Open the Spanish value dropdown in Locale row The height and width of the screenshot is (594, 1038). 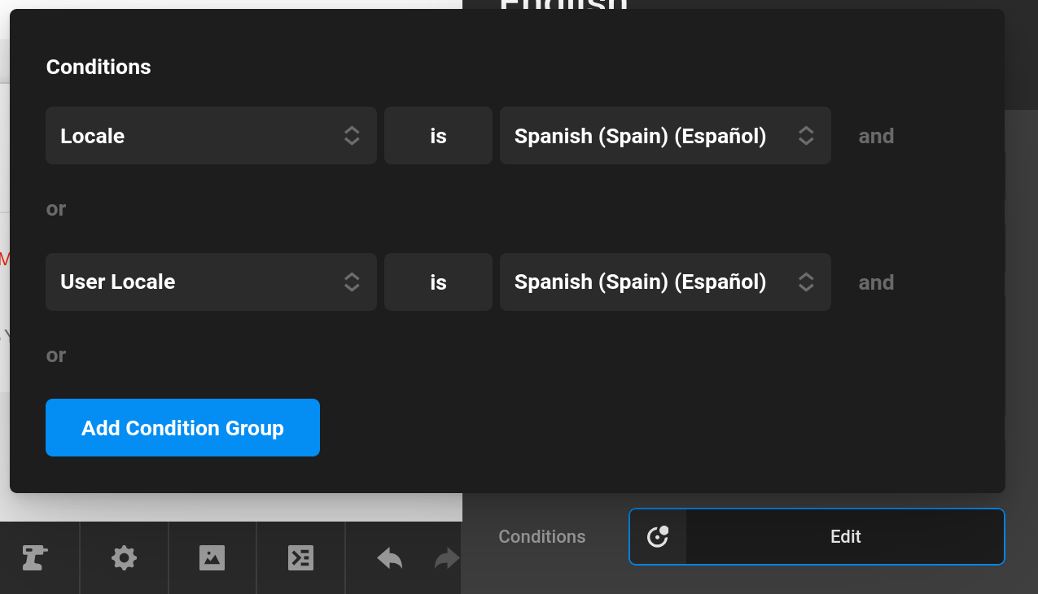click(x=664, y=136)
